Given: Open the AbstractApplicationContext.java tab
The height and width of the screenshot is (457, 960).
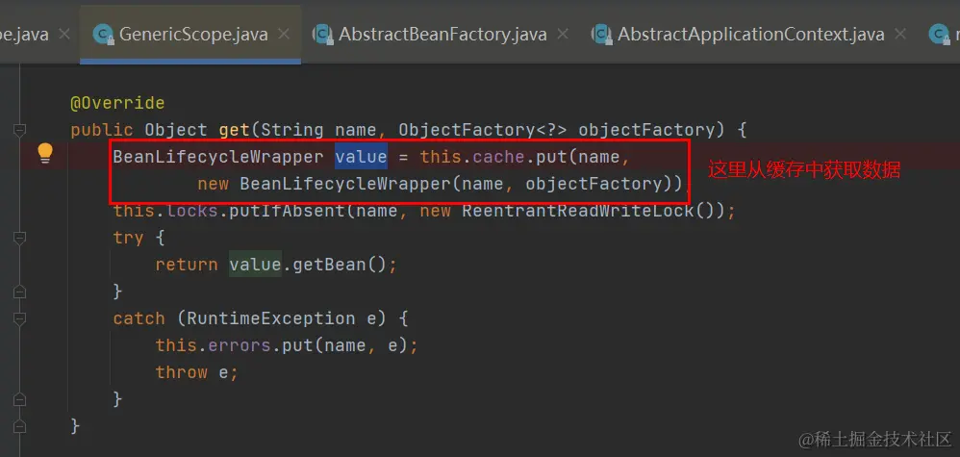Looking at the screenshot, I should (750, 34).
